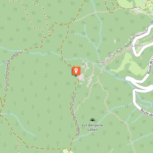The image size is (153, 153).
Task: Click the vertical Route de label on the right edge
Action: [x=150, y=65]
